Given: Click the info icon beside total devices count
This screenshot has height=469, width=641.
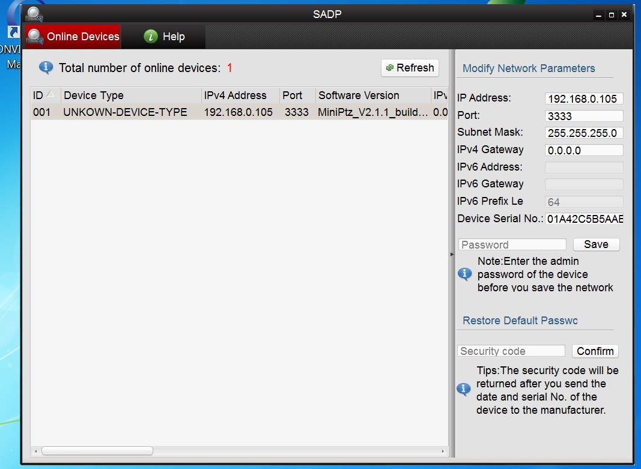Looking at the screenshot, I should tap(46, 68).
